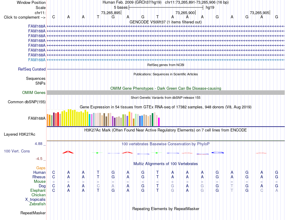Open the OMIM Gene Phenotypes track title
The image size is (285, 220).
point(166,88)
